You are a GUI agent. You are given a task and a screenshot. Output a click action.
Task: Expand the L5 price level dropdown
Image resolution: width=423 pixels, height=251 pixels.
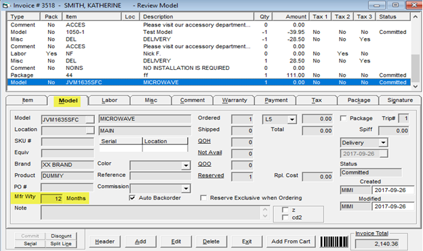point(292,119)
